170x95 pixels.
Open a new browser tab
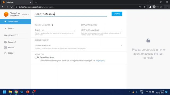click(x=36, y=2)
